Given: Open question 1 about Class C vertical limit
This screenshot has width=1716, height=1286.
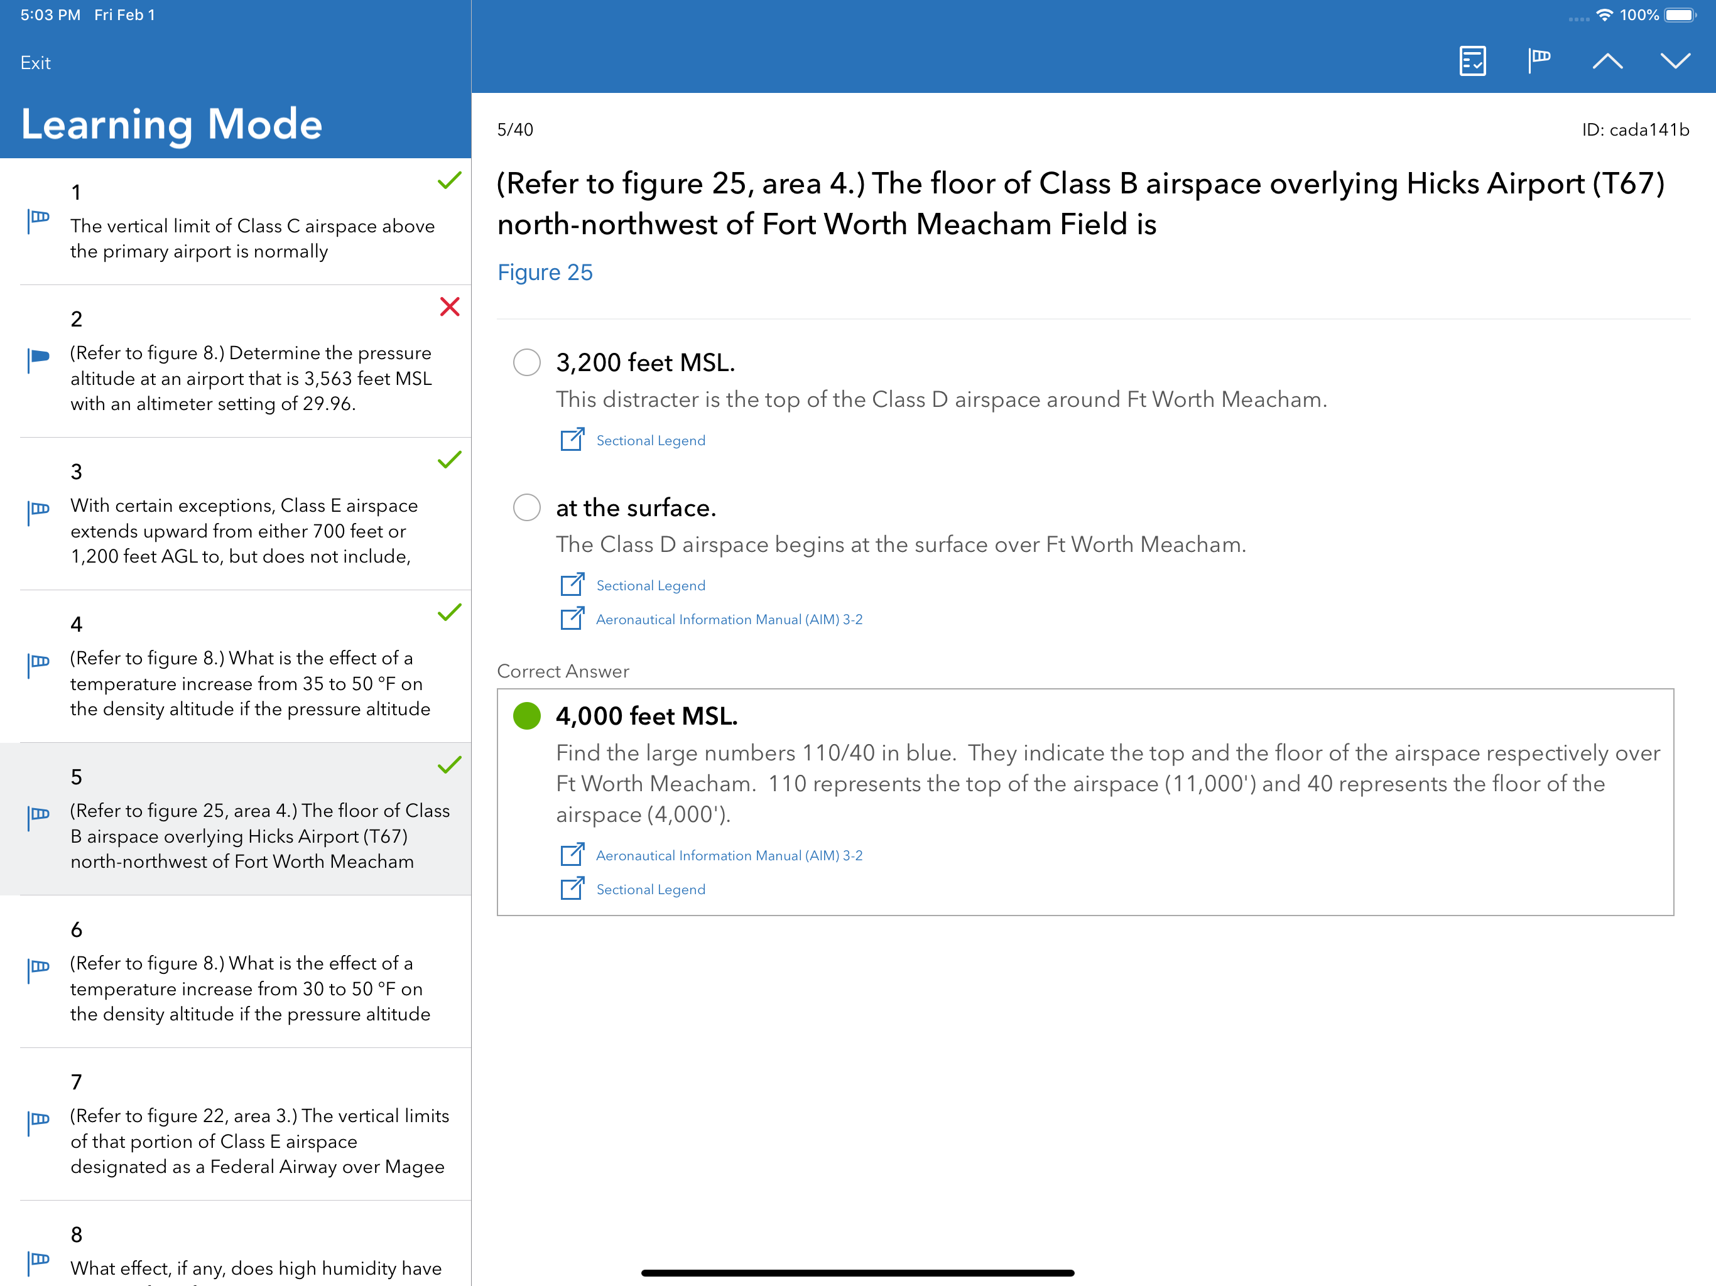Looking at the screenshot, I should tap(236, 221).
